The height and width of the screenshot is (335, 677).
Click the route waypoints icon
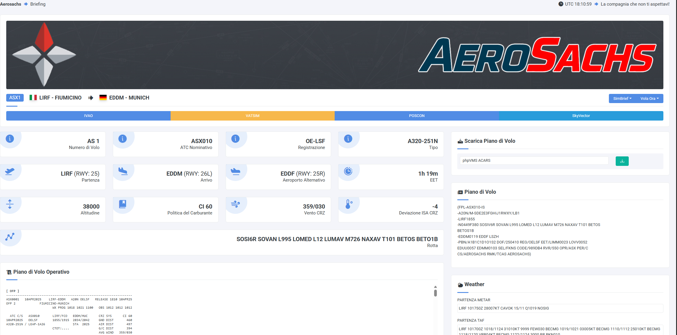click(10, 237)
